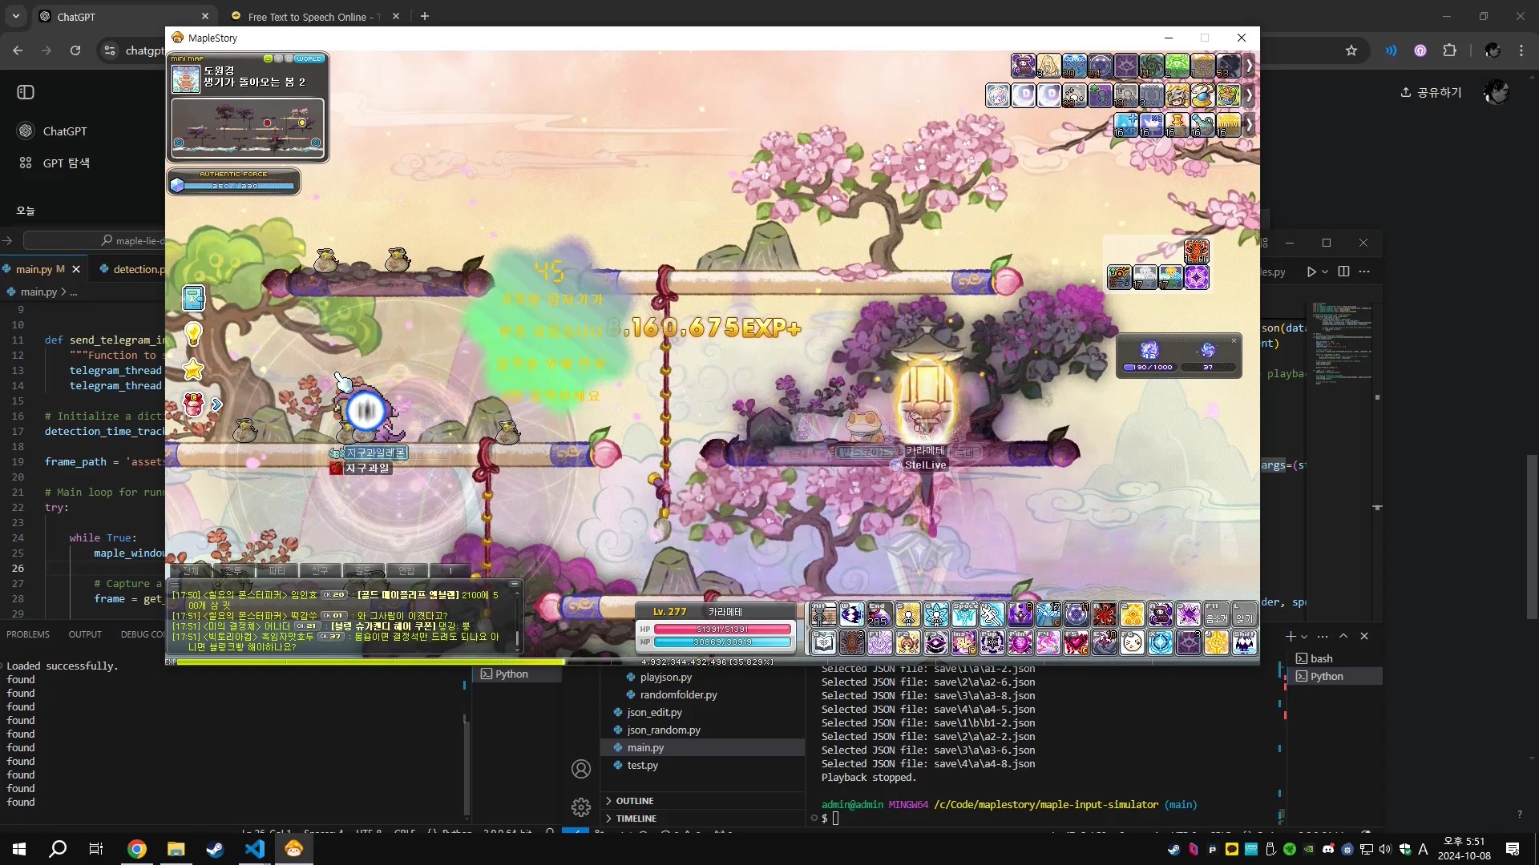The width and height of the screenshot is (1539, 865).
Task: Launch Visual Studio Code from the taskbar
Action: (255, 849)
